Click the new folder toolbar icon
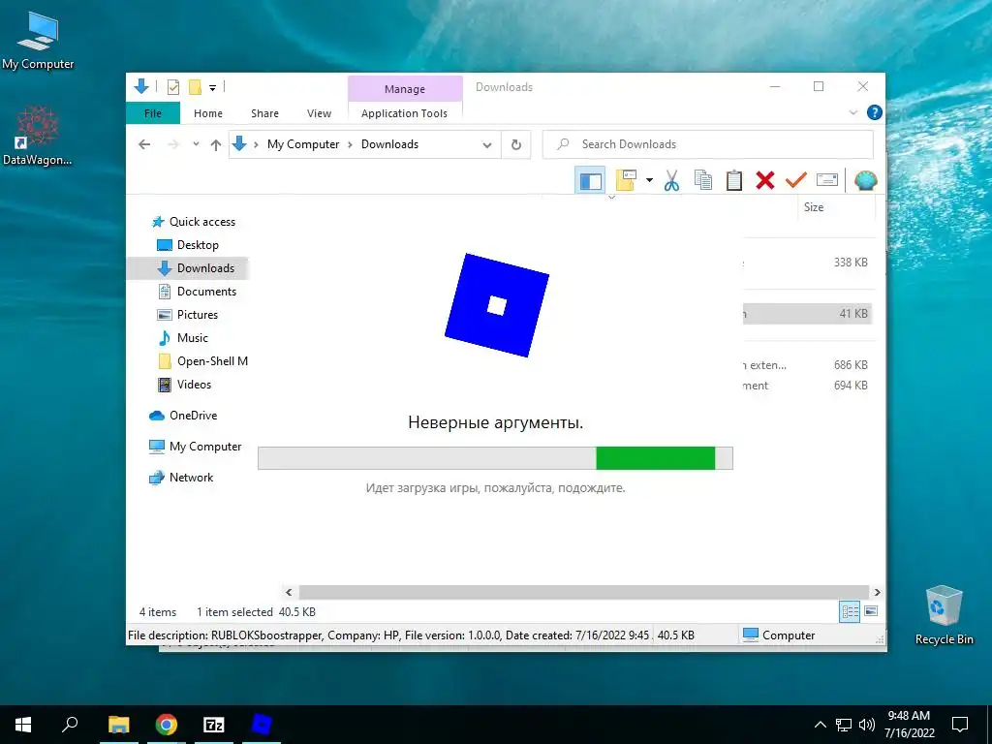Image resolution: width=992 pixels, height=744 pixels. pos(626,180)
